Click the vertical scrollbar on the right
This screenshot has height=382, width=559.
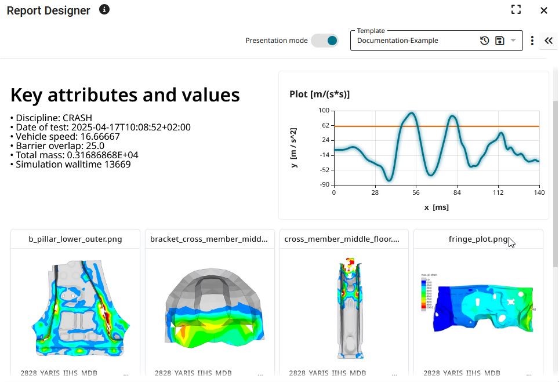pyautogui.click(x=555, y=174)
